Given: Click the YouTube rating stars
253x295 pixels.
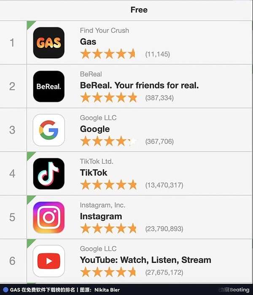Looking at the screenshot, I should coord(108,272).
